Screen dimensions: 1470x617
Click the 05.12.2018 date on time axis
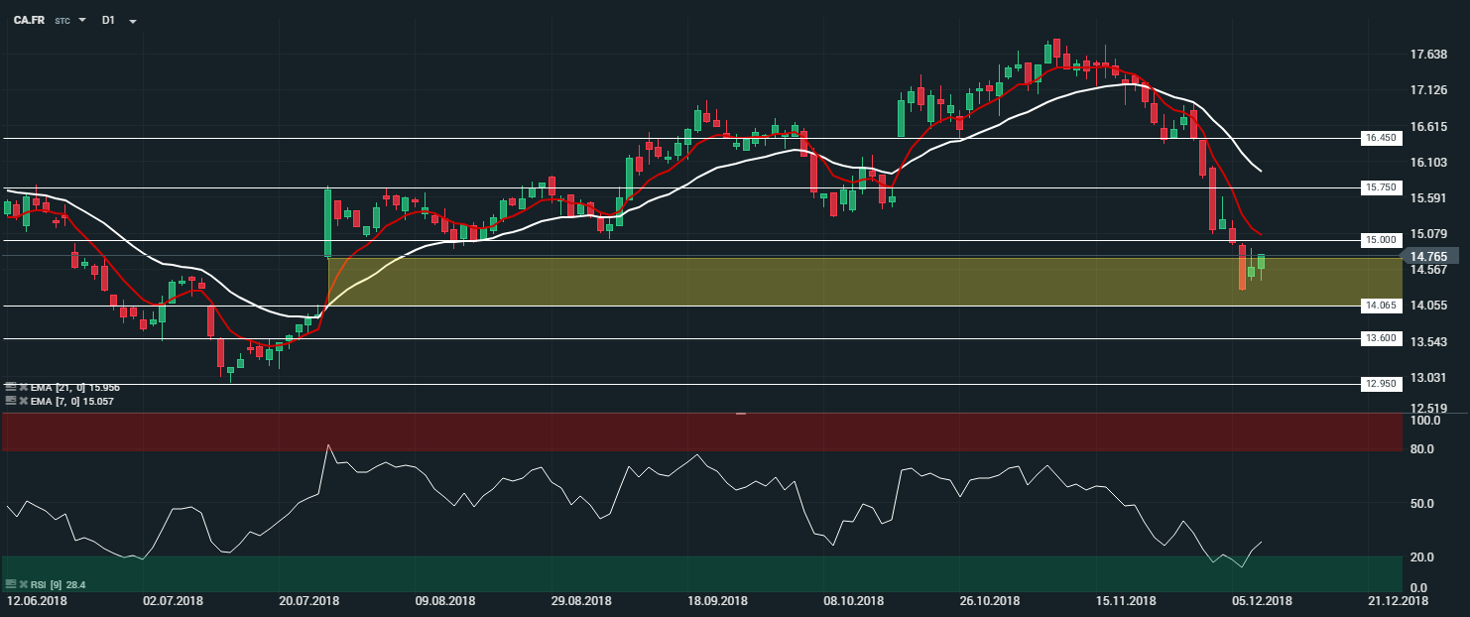coord(1263,601)
